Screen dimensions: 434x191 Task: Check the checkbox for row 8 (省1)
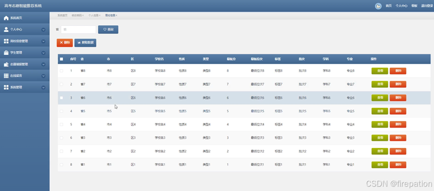61,164
